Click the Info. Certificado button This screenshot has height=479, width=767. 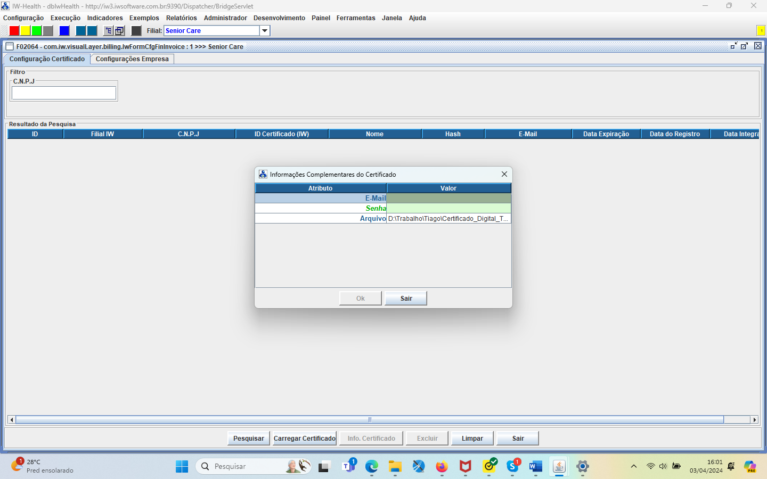tap(371, 439)
